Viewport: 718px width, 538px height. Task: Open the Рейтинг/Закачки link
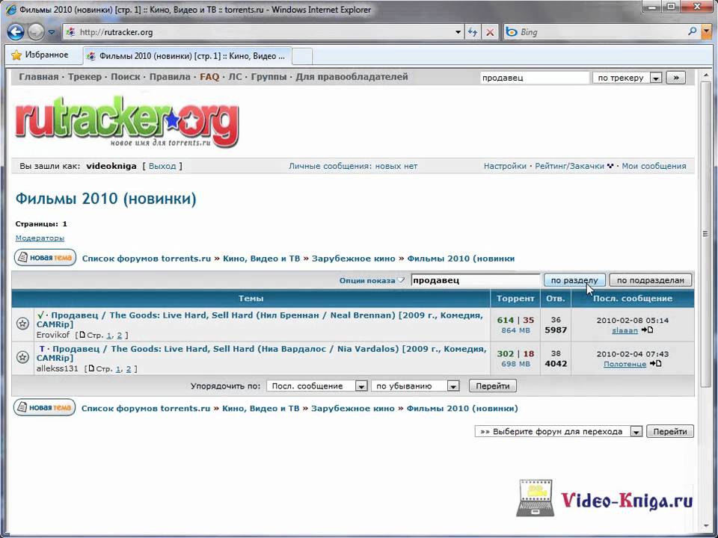pyautogui.click(x=570, y=166)
